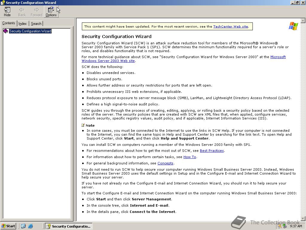The width and height of the screenshot is (306, 230).
Task: Switch to the Contents tab
Action: click(9, 23)
